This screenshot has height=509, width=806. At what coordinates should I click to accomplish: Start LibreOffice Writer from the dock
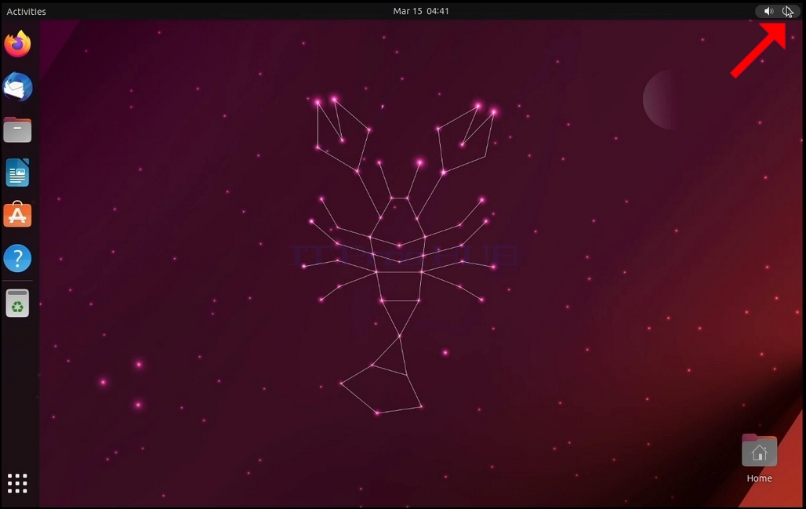[17, 173]
